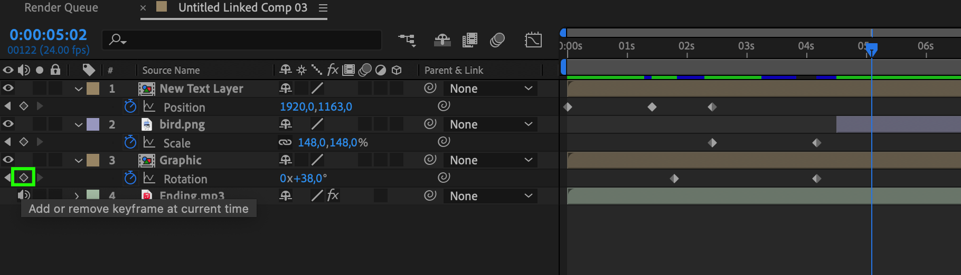Click the Rotation stopwatch icon
The image size is (961, 275).
[130, 179]
